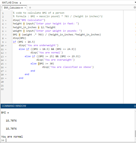Click line number 22 in gutter
136x143 pixels.
(2, 89)
